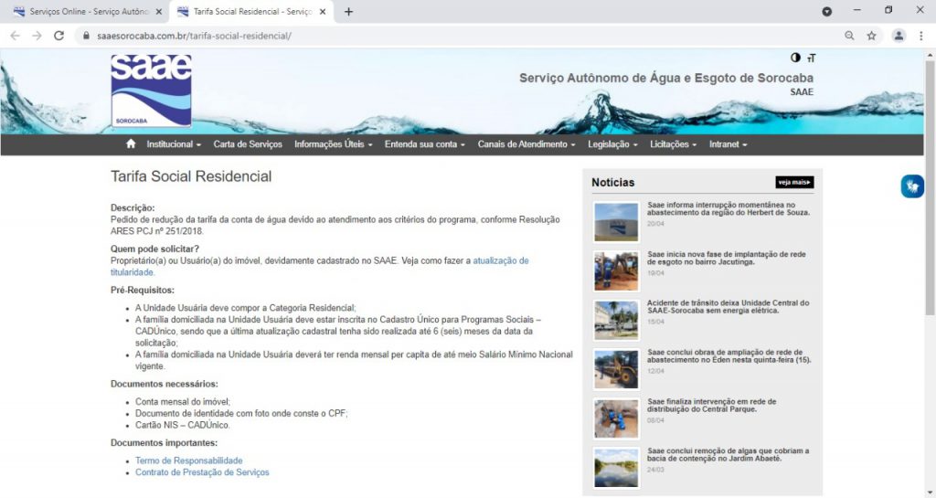Open a new browser tab
Viewport: 936px width, 498px height.
(x=348, y=12)
